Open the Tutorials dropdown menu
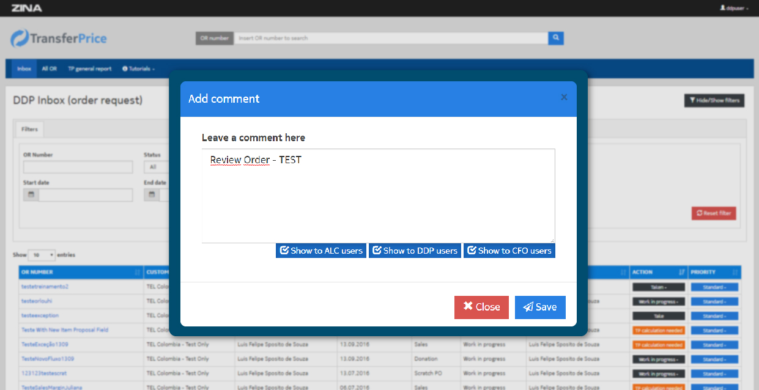759x390 pixels. pos(138,68)
